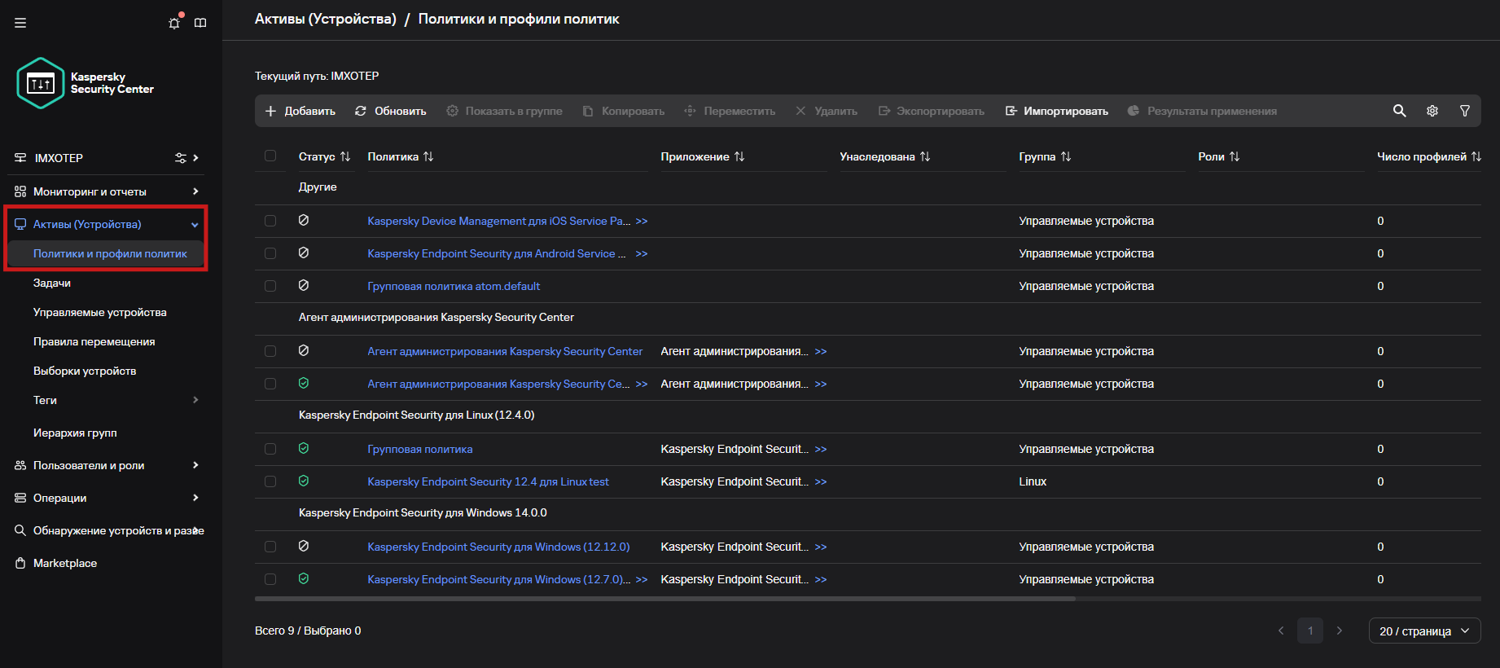1500x668 pixels.
Task: Expand application name in Linux test row
Action: pos(821,481)
